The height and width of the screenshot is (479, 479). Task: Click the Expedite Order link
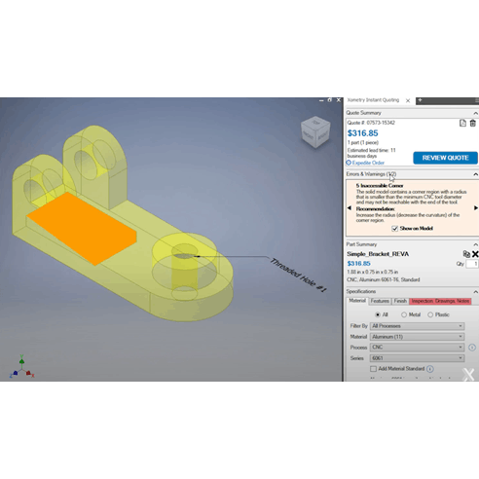[x=368, y=163]
